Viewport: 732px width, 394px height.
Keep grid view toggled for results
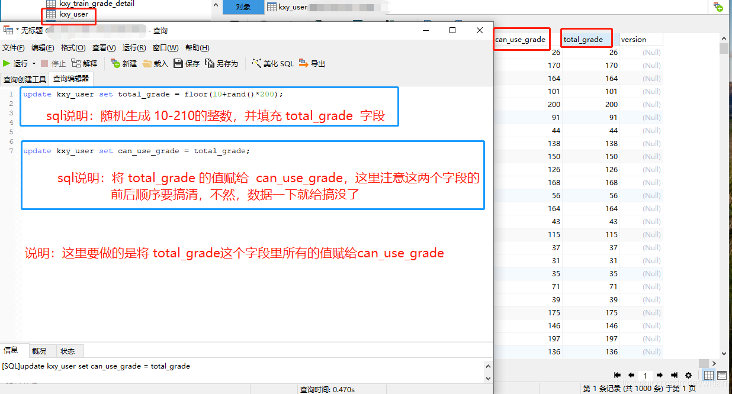tap(708, 375)
